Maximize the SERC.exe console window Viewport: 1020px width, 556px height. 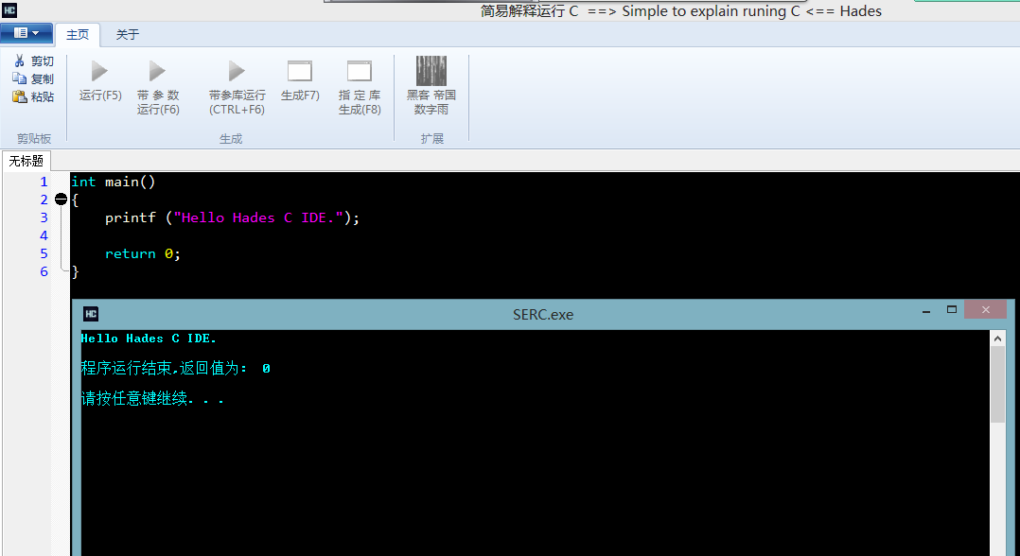952,309
